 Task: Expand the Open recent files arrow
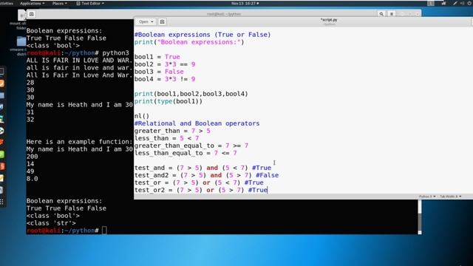(152, 21)
